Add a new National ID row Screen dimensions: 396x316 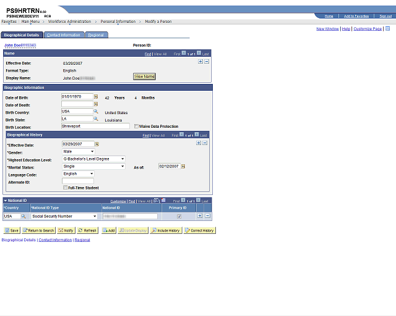[200, 215]
